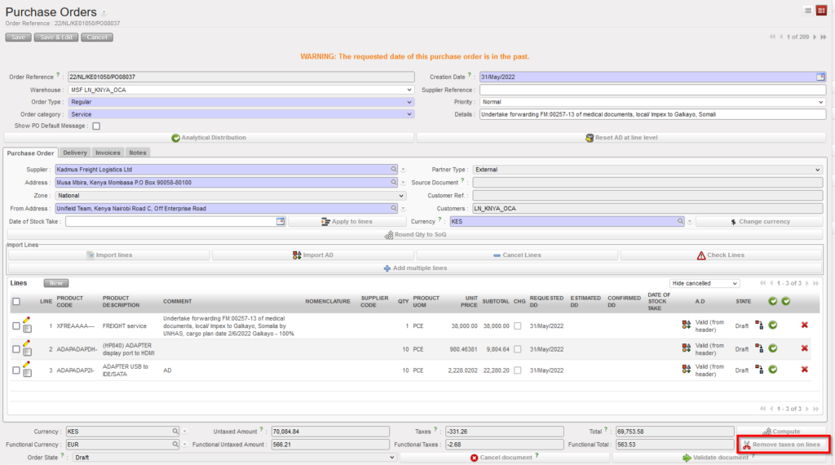Go to next record arrow at top

pyautogui.click(x=815, y=38)
